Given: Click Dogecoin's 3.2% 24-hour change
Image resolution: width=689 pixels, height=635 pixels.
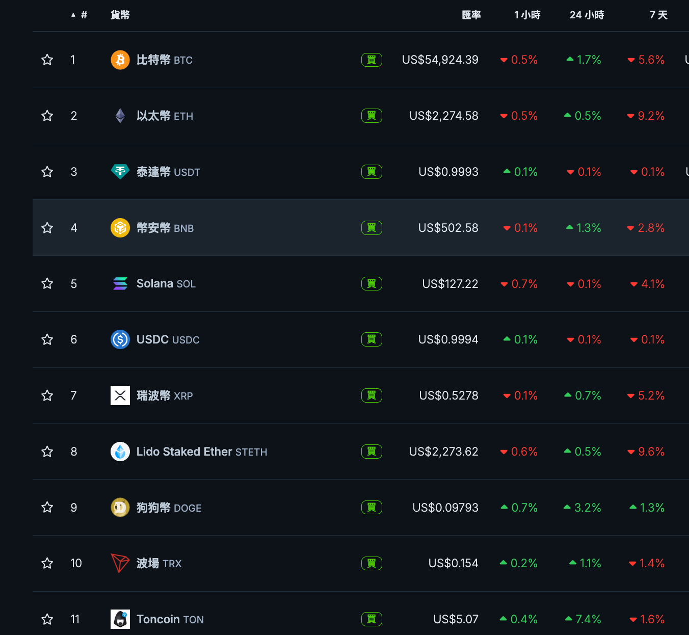Looking at the screenshot, I should (x=582, y=508).
